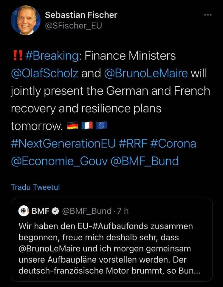Open the #Corona hashtag
Viewport: 223px width, 287px height.
[174, 143]
